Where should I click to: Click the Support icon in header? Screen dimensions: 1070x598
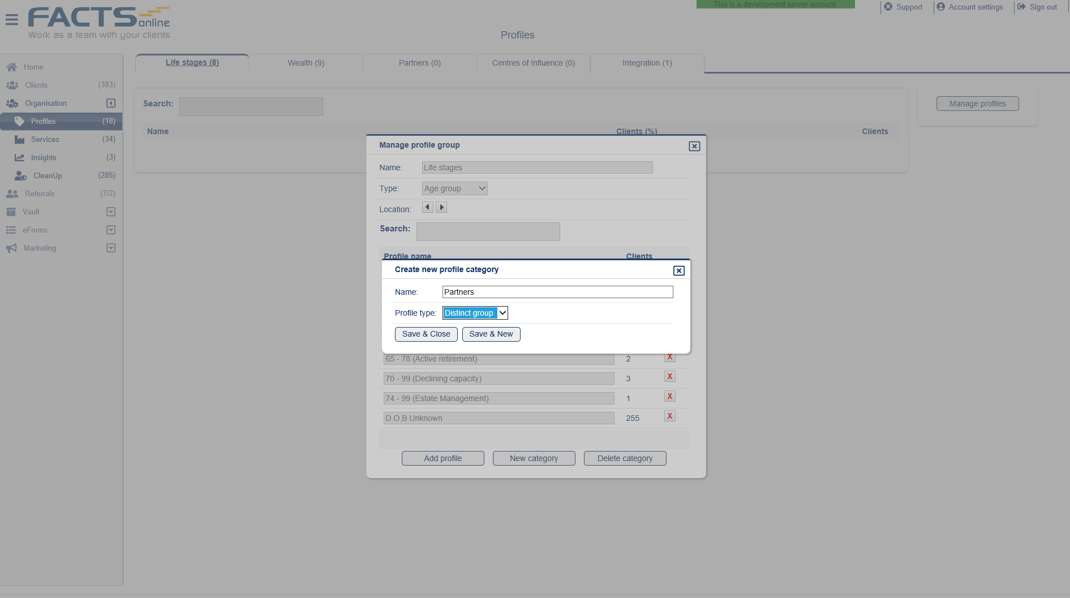click(x=888, y=7)
